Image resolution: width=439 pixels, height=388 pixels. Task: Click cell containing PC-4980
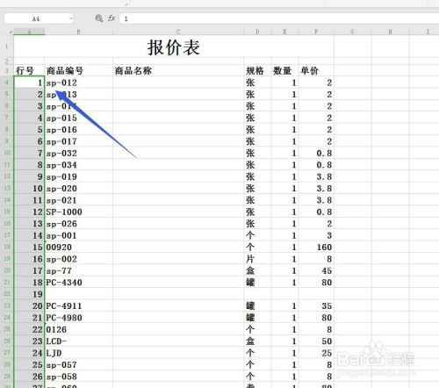[78, 318]
